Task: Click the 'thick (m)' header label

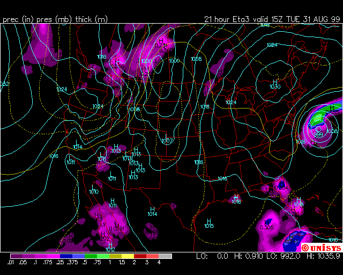Action: pyautogui.click(x=92, y=19)
